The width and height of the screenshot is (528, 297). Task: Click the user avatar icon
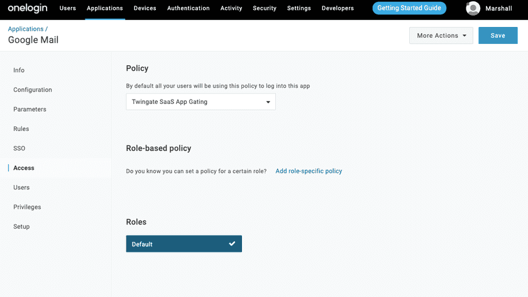473,9
